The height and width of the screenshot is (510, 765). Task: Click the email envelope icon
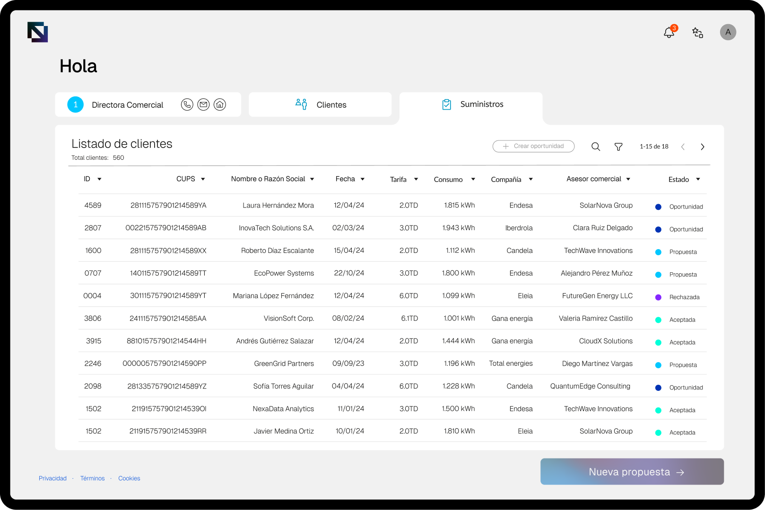(203, 104)
